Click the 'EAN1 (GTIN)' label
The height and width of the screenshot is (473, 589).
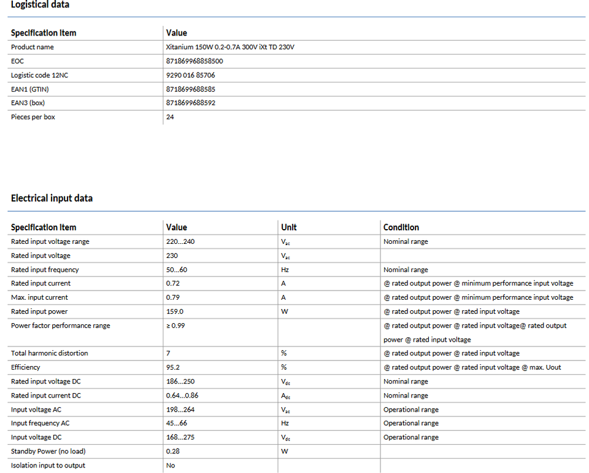click(29, 89)
